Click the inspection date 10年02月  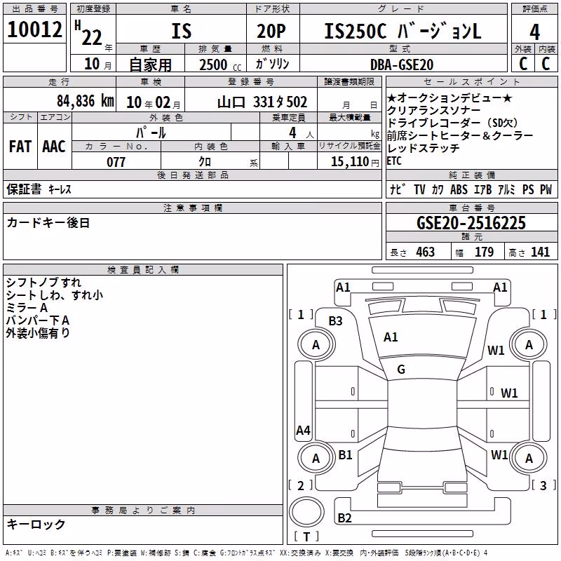click(154, 102)
